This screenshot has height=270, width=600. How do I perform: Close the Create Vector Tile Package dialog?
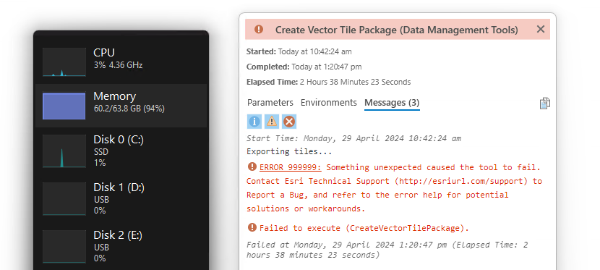[x=540, y=29]
